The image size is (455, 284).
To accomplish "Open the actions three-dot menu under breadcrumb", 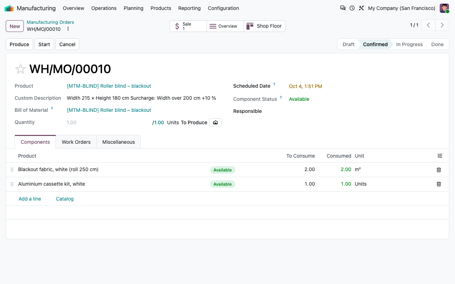I will [68, 29].
